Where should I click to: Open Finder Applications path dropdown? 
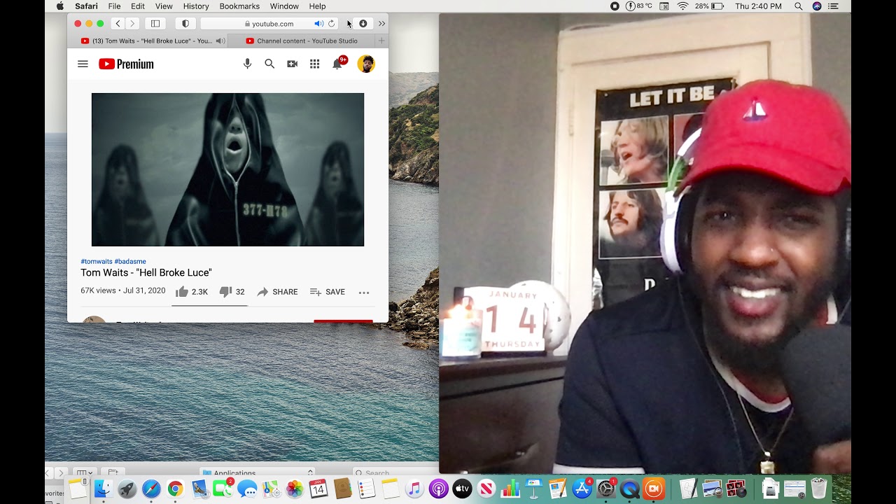256,473
